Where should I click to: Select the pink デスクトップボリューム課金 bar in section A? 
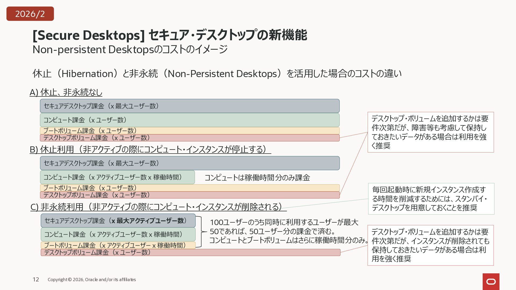pyautogui.click(x=189, y=138)
